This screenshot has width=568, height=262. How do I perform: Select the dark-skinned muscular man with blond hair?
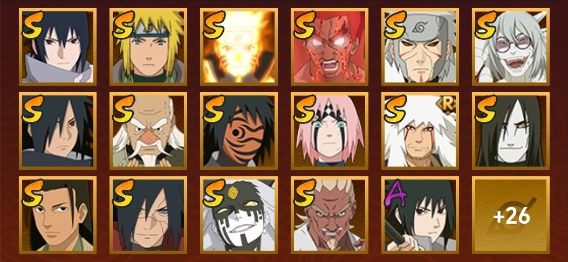tap(329, 215)
